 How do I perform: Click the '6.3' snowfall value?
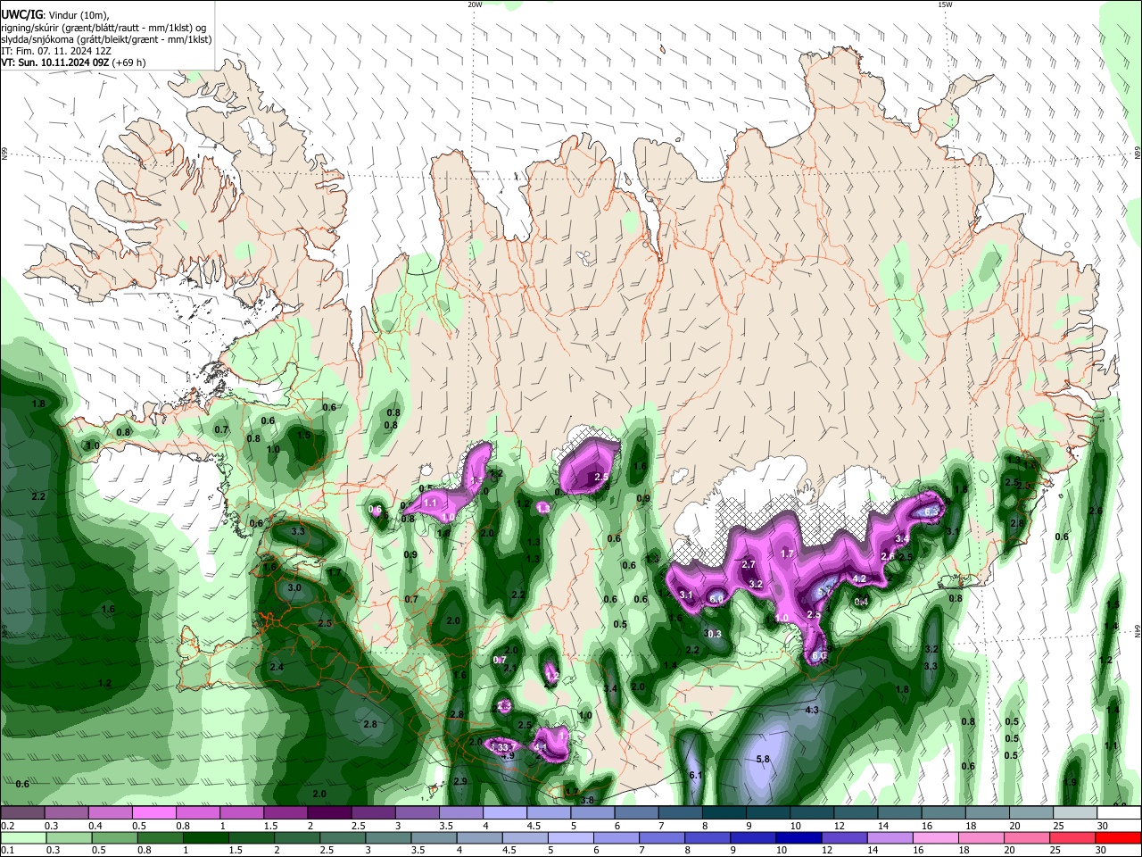tap(931, 512)
